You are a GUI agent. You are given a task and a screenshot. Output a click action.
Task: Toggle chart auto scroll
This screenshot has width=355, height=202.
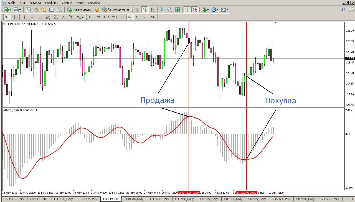187,10
